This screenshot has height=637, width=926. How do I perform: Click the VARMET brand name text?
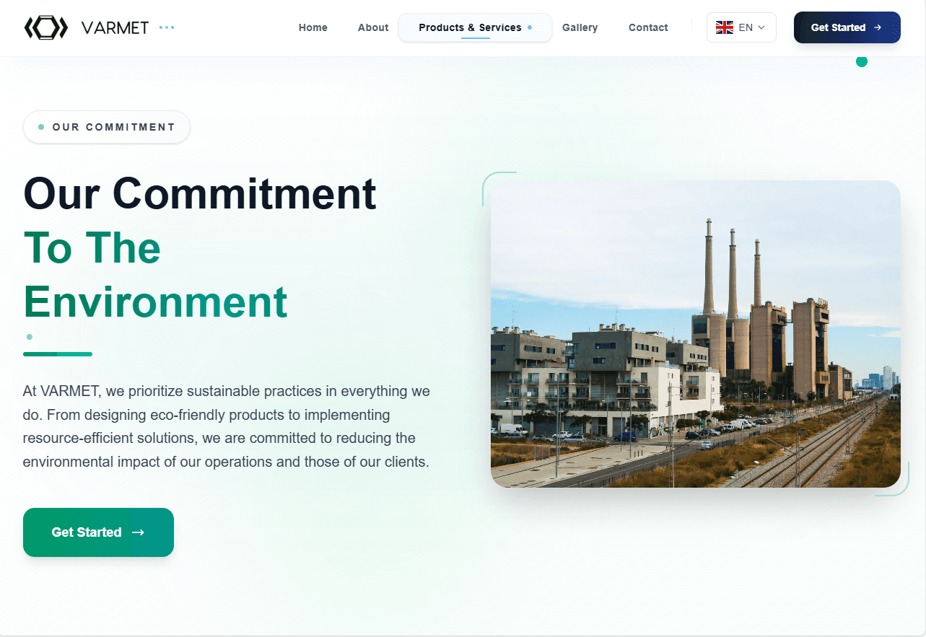click(x=115, y=27)
